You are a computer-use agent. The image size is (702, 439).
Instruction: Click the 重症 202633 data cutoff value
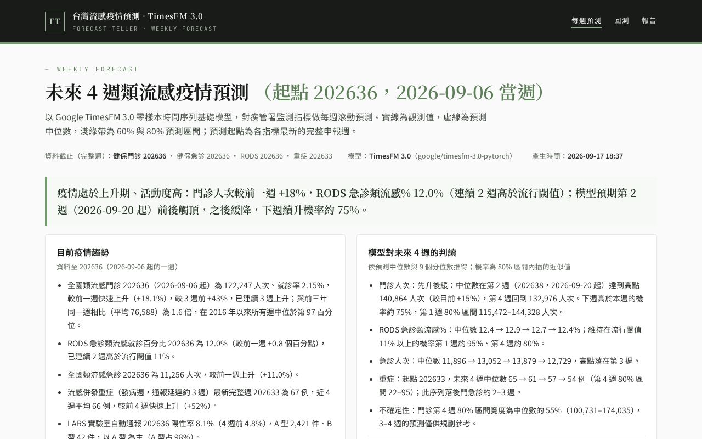click(313, 156)
